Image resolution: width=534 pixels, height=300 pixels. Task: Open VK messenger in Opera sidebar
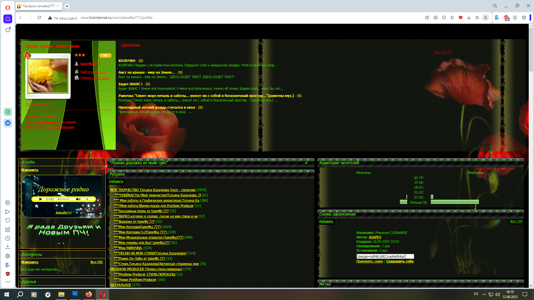coord(8,123)
